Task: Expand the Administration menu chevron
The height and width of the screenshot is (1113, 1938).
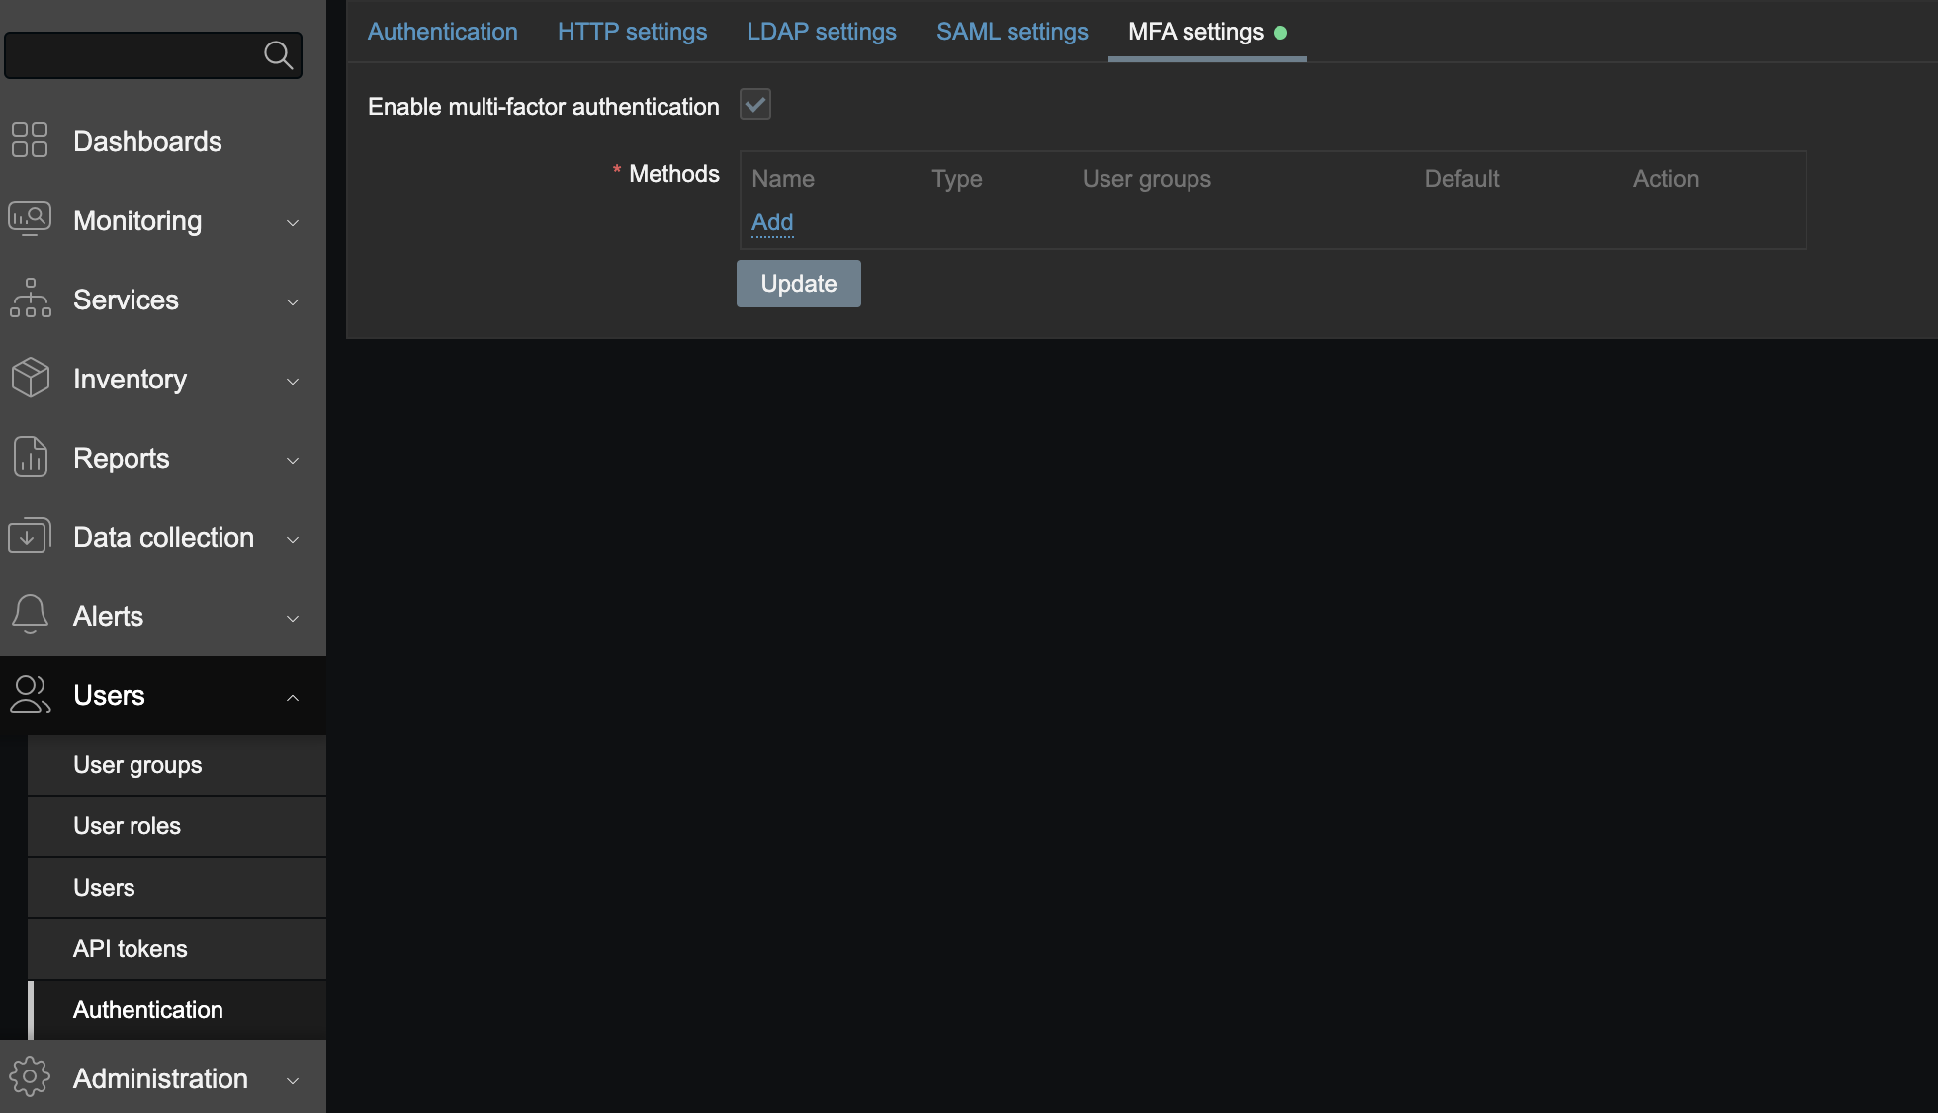Action: (x=293, y=1081)
